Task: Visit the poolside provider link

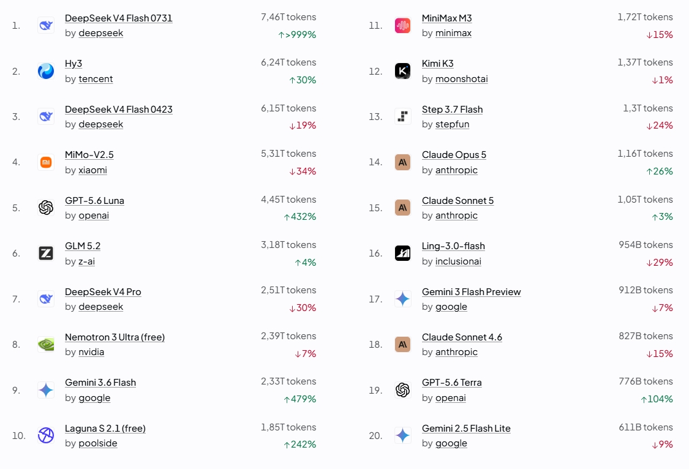Action: point(98,443)
